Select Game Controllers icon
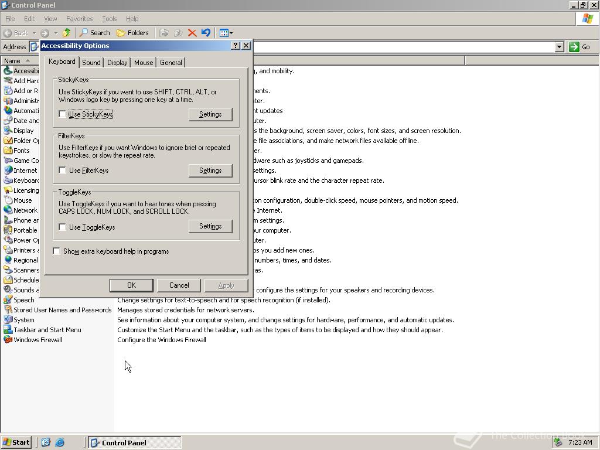 click(8, 161)
